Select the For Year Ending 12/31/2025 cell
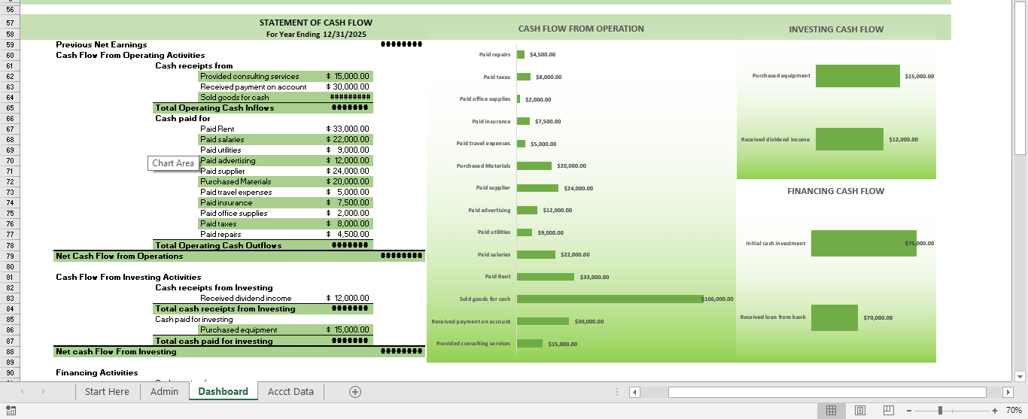Image resolution: width=1028 pixels, height=419 pixels. (315, 34)
